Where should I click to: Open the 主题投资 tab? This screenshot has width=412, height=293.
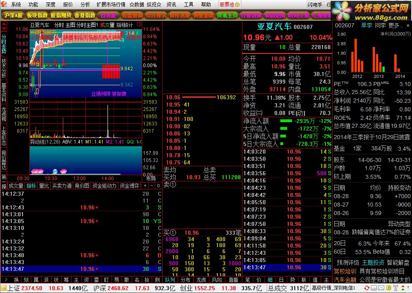(373, 262)
